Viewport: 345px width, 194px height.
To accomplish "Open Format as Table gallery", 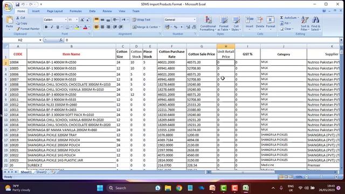I will [224, 24].
